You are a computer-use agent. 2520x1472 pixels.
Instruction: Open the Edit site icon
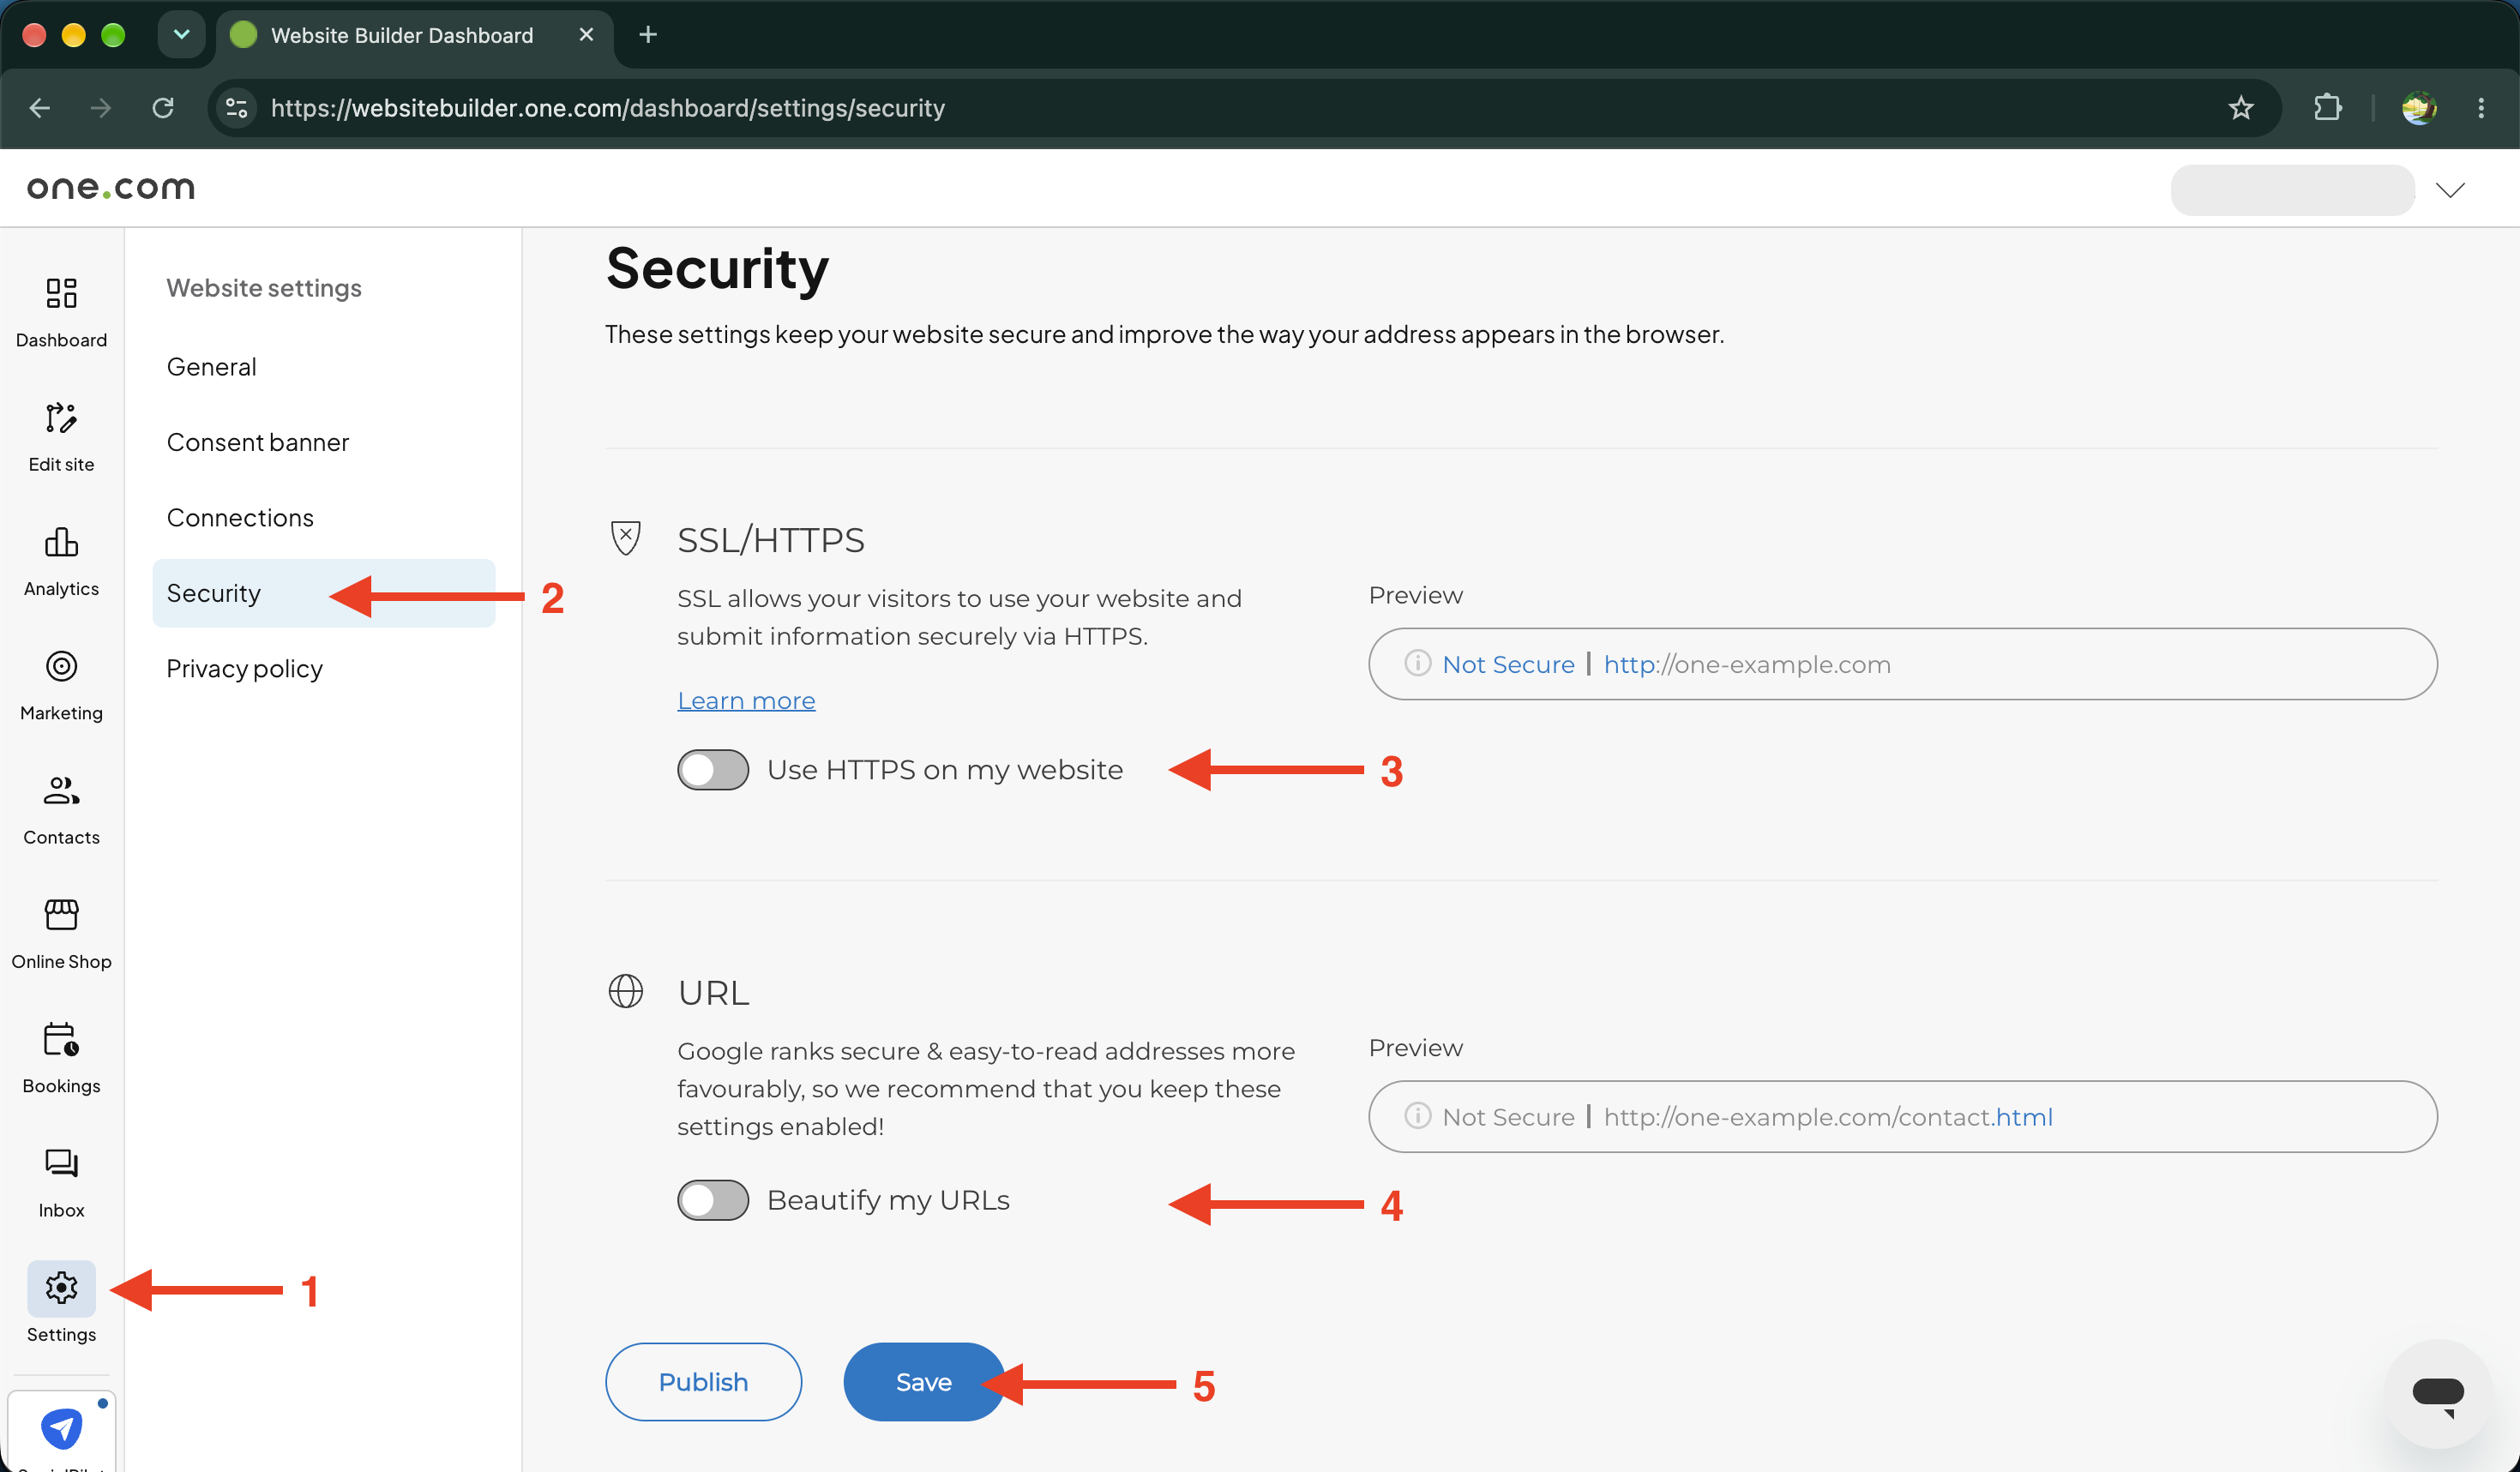coord(61,418)
